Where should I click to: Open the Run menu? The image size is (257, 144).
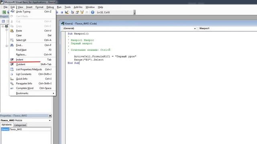pos(59,7)
